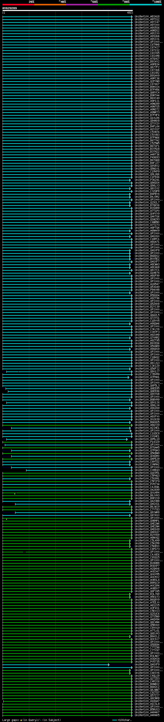Screen dimensions: 164x722
Task: Select the UniRef100_Q5ZKK8 label
Action: (x=147, y=304)
